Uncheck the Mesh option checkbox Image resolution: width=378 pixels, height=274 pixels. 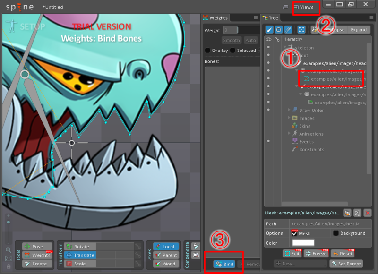[x=294, y=233]
